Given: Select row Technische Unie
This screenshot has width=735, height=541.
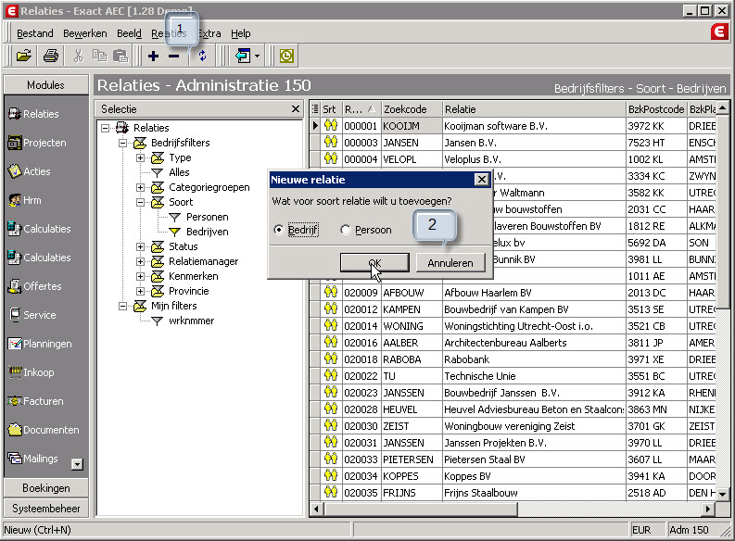Looking at the screenshot, I should tap(513, 376).
